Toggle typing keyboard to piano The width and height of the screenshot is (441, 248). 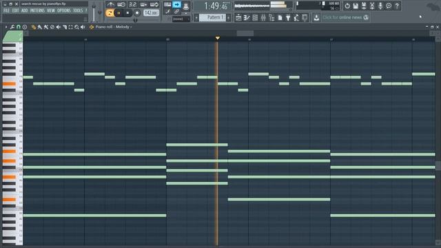coord(167,5)
